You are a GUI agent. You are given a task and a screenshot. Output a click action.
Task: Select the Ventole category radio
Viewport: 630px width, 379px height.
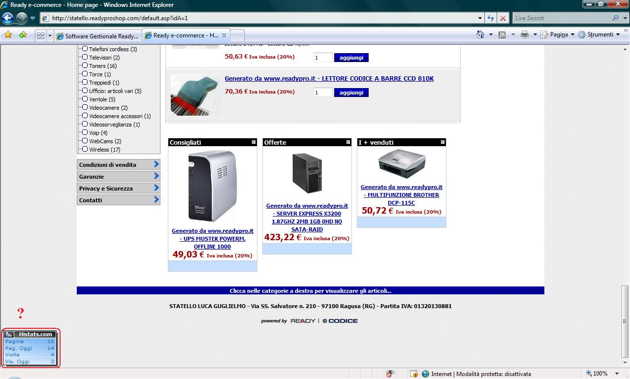tap(85, 99)
